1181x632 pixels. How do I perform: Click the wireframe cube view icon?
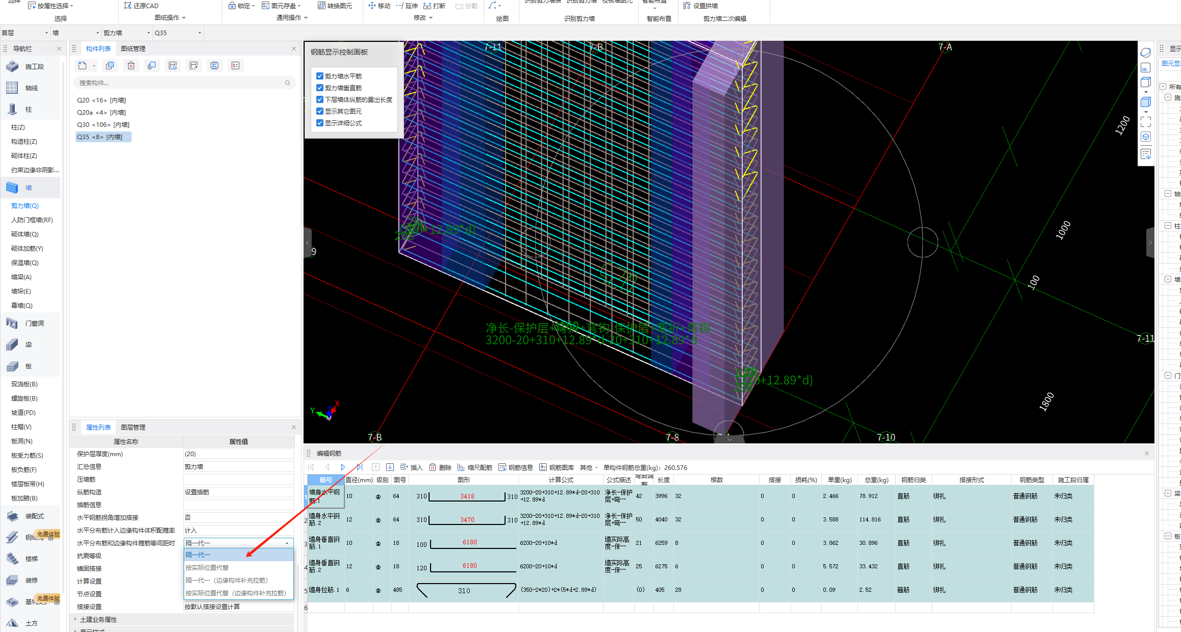click(x=1146, y=82)
